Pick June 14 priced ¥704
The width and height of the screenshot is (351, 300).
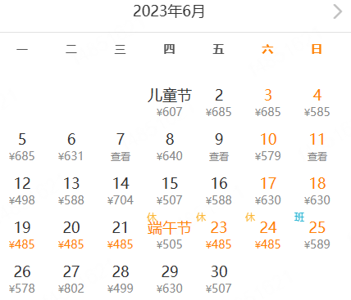click(121, 191)
